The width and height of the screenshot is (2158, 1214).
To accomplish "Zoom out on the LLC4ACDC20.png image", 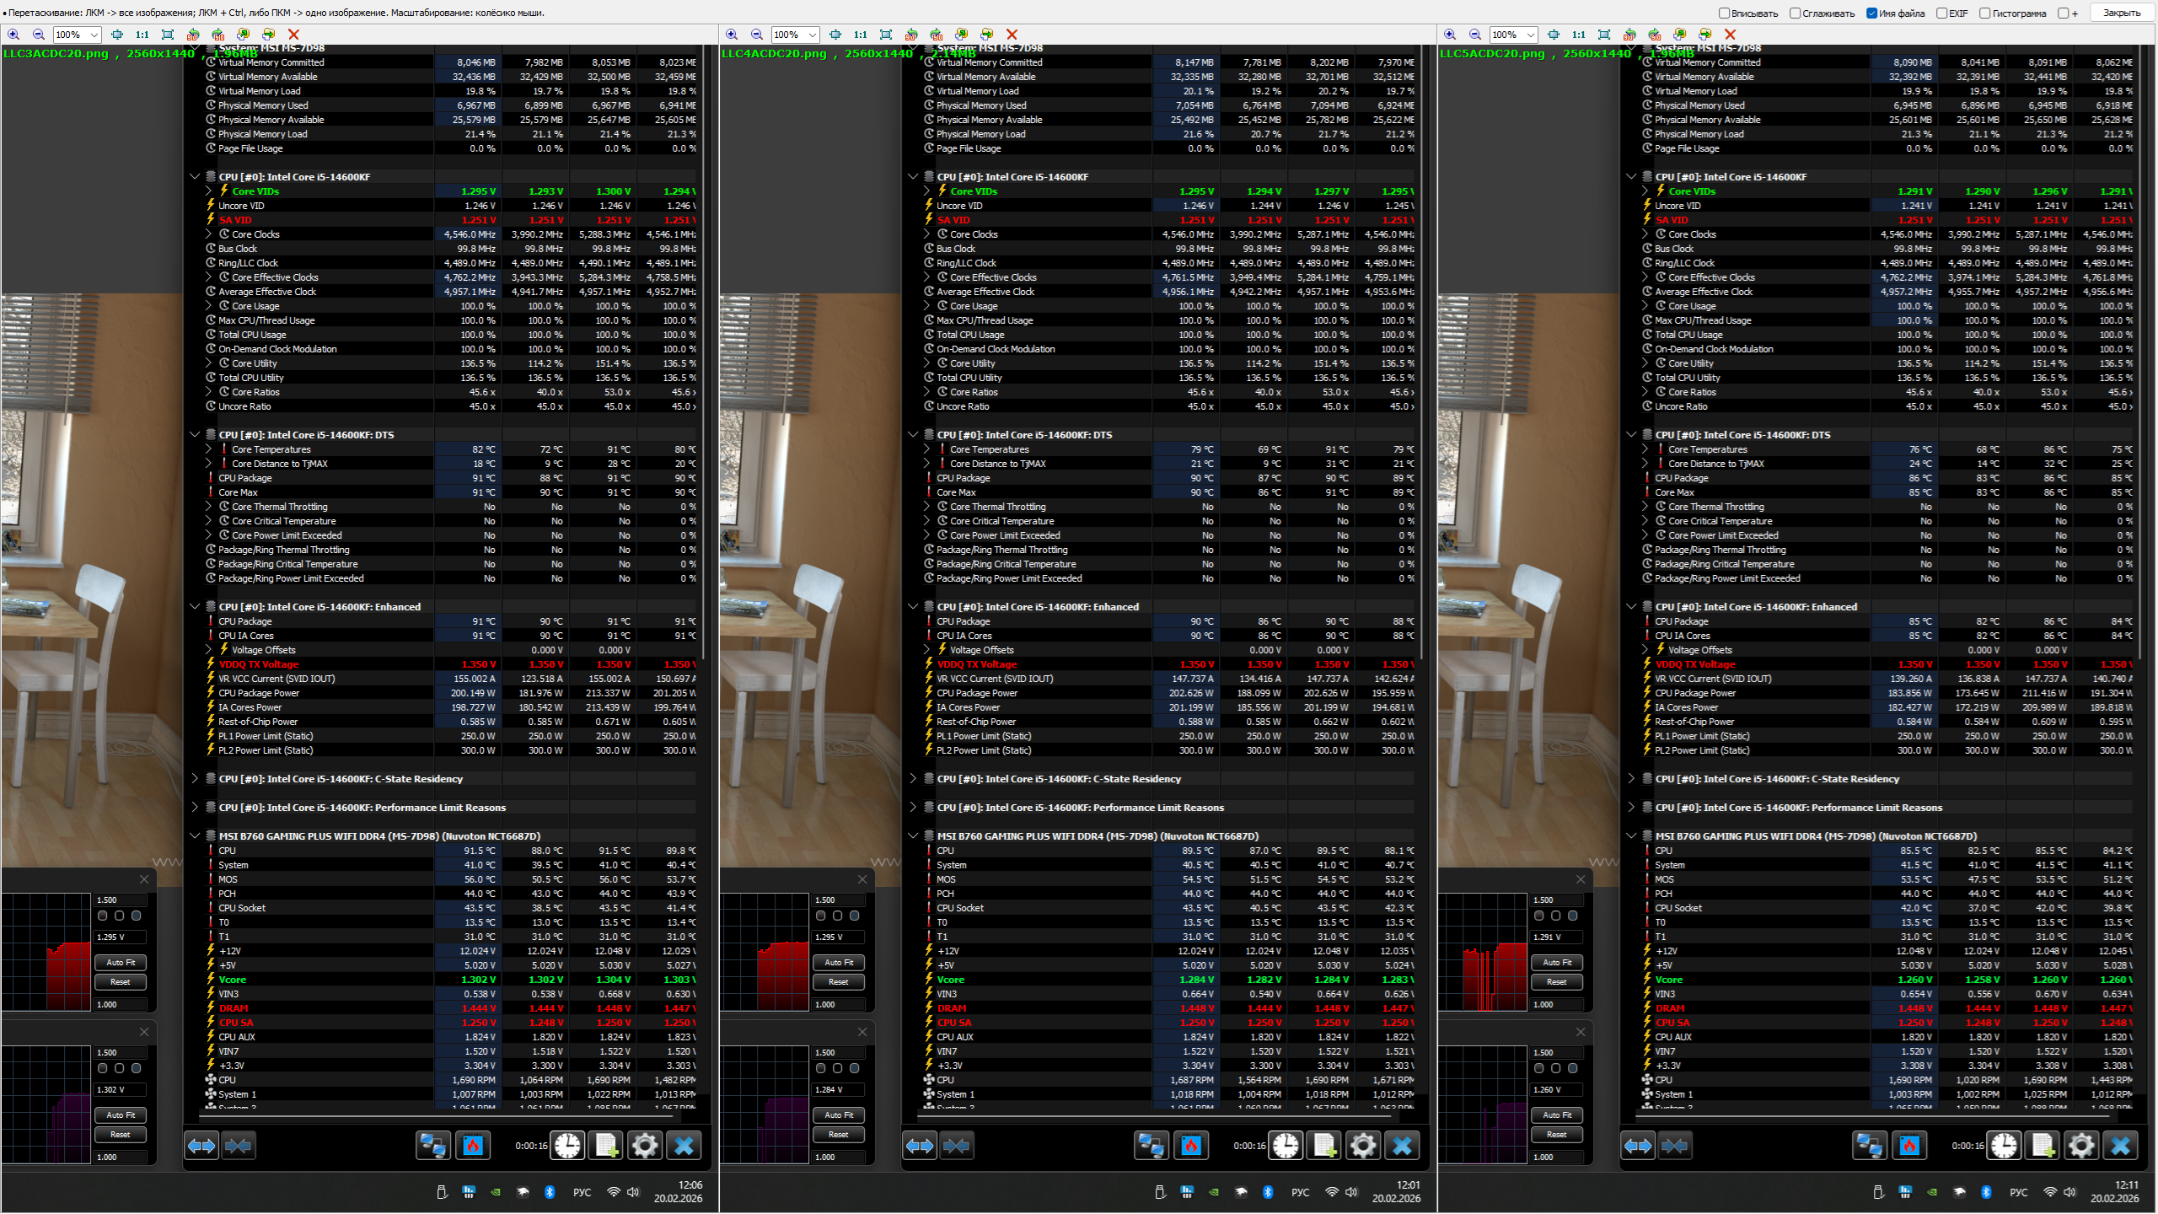I will pyautogui.click(x=756, y=35).
